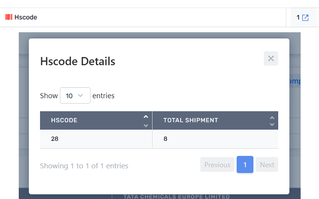This screenshot has height=199, width=319.
Task: Click the chevron inside the Show entries selector
Action: 81,96
